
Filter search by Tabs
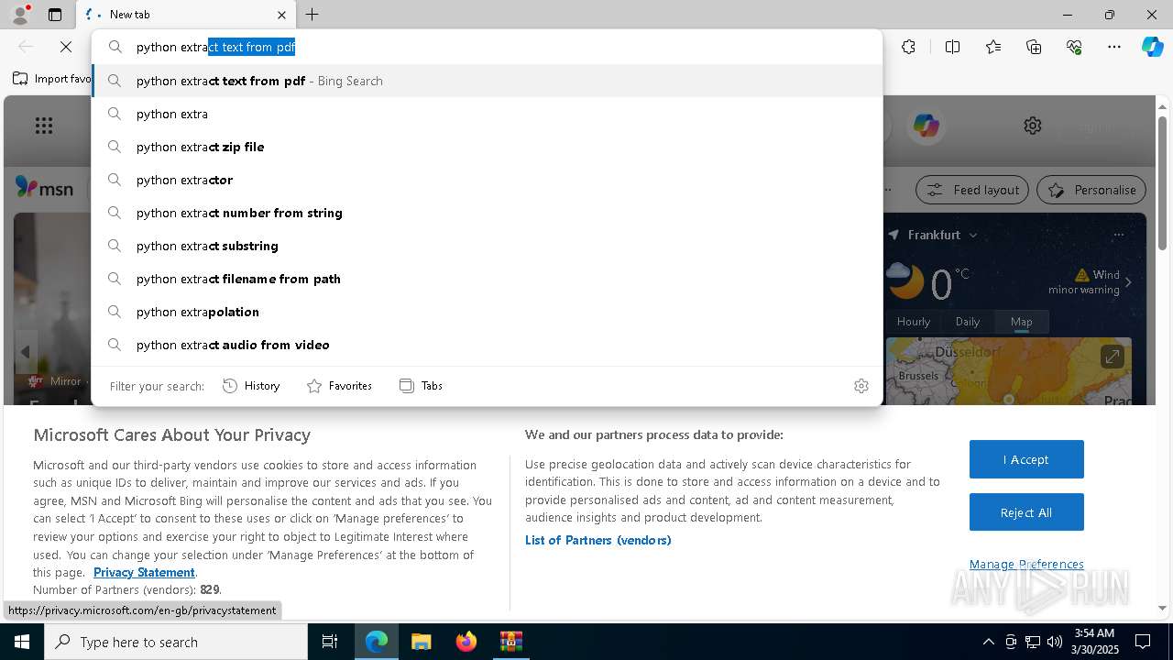pyautogui.click(x=422, y=386)
